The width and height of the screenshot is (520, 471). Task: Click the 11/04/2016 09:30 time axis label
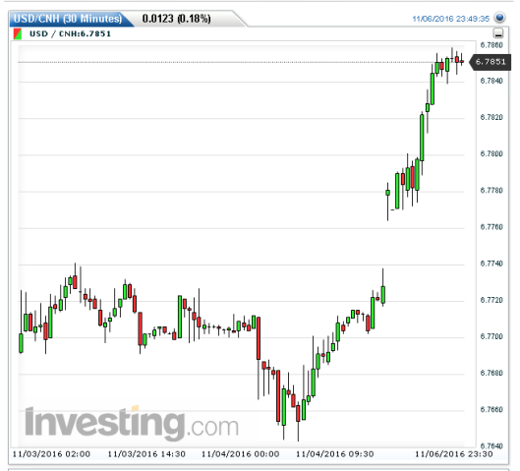tap(335, 453)
